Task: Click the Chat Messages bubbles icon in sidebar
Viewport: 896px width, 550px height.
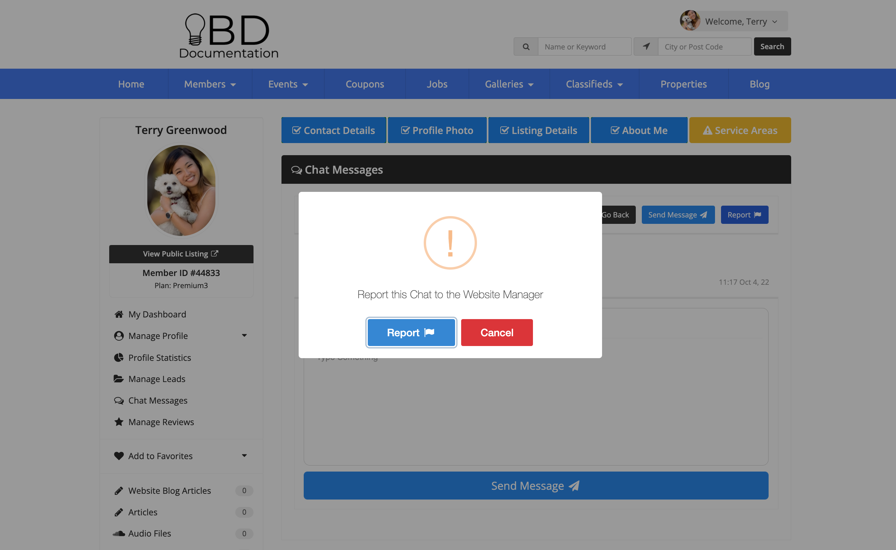Action: pyautogui.click(x=119, y=400)
